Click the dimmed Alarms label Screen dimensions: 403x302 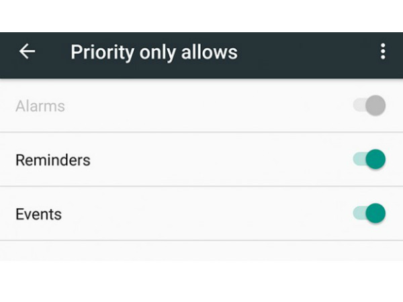click(x=40, y=106)
